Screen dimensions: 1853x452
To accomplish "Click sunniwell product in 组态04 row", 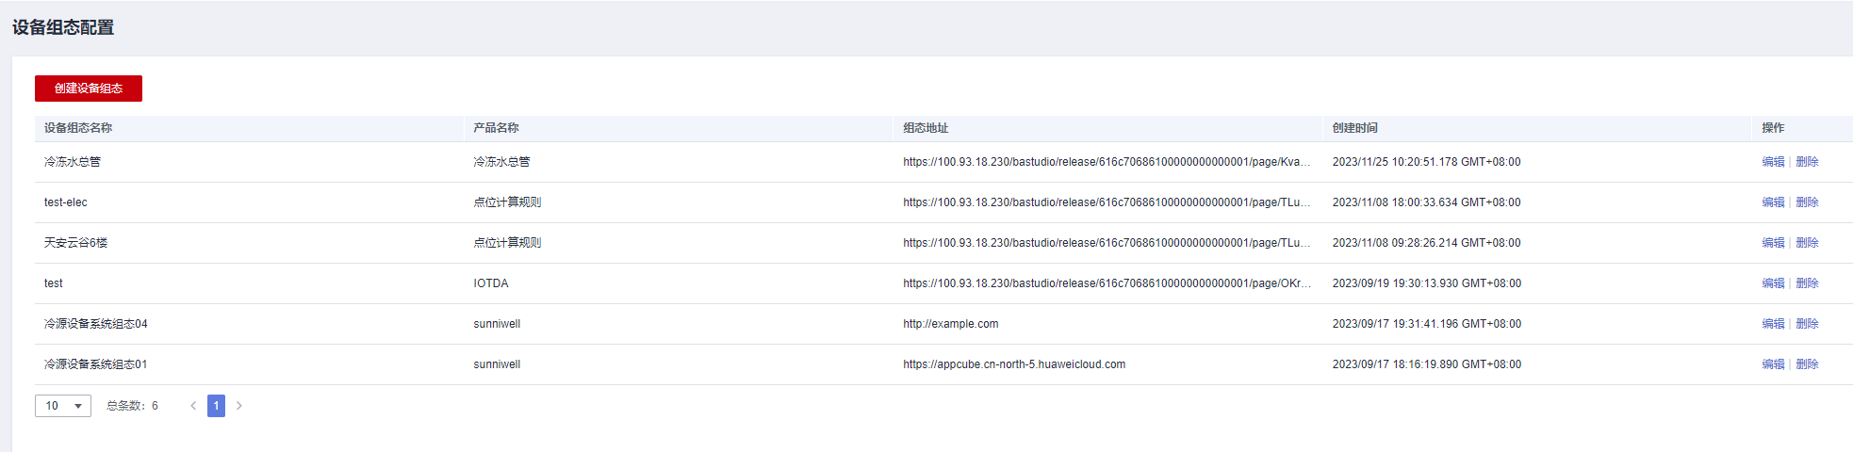I will pos(497,324).
